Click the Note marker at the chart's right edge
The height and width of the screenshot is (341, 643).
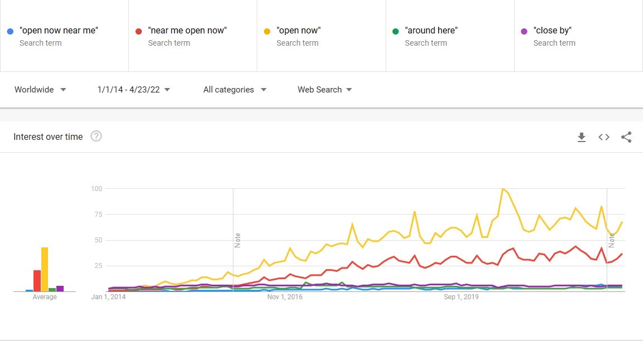(x=611, y=240)
